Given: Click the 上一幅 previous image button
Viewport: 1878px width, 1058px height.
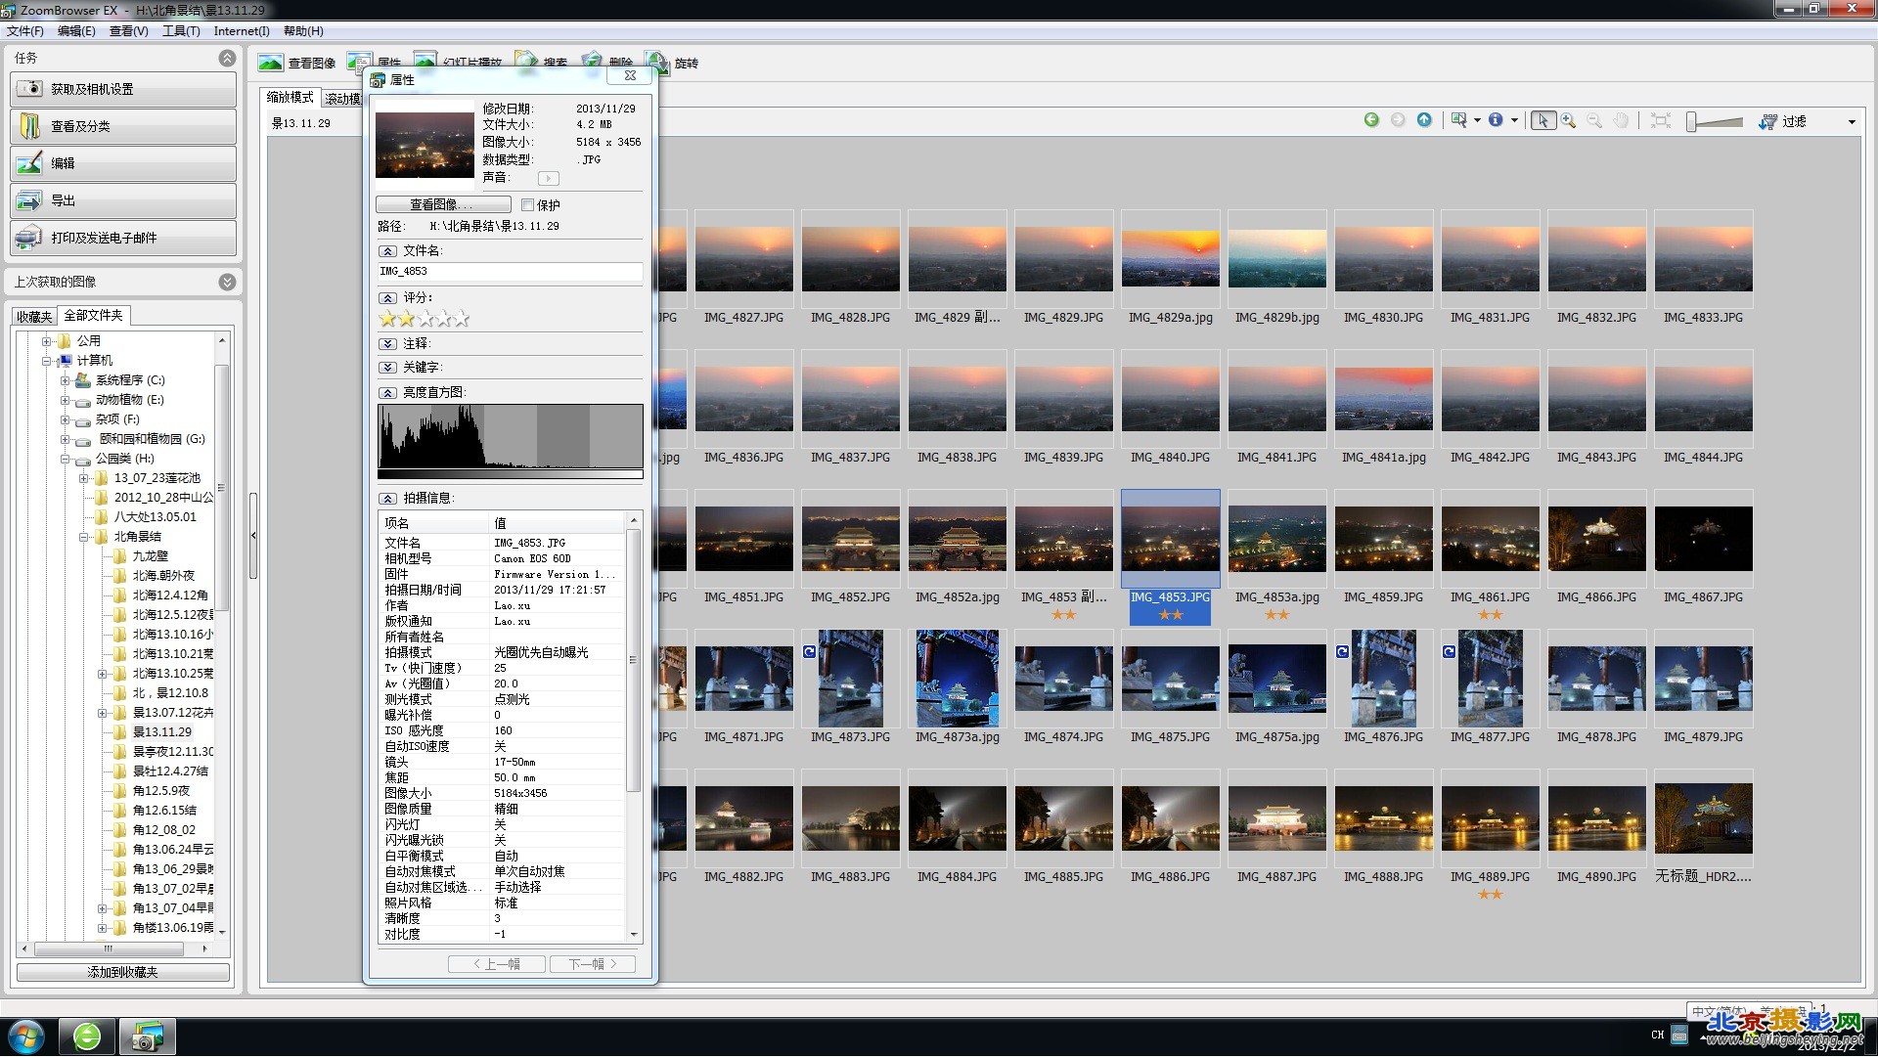Looking at the screenshot, I should (x=496, y=964).
